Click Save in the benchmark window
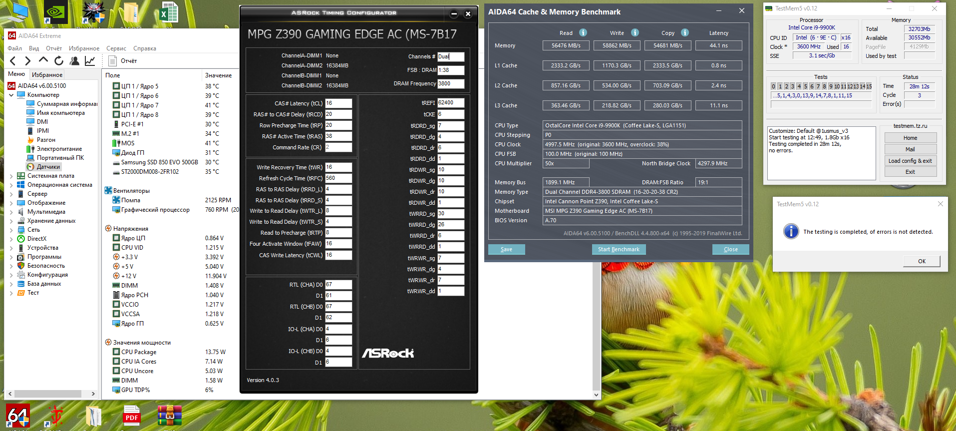 click(506, 249)
